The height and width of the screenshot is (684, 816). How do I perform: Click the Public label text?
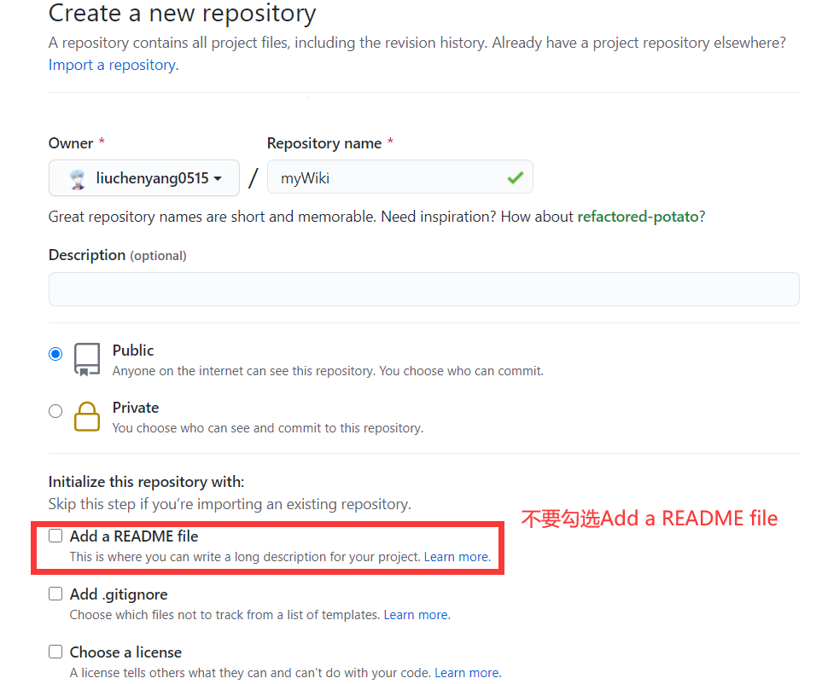133,351
